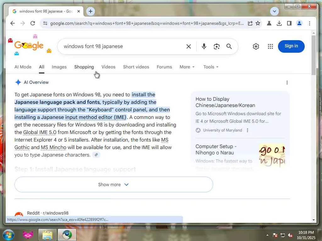Go back to the previous page
This screenshot has height=241, width=322.
(13, 23)
